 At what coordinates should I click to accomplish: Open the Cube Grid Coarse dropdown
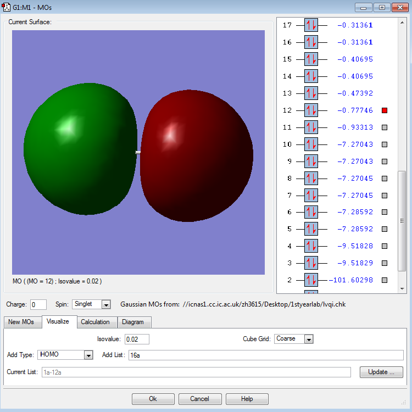309,339
